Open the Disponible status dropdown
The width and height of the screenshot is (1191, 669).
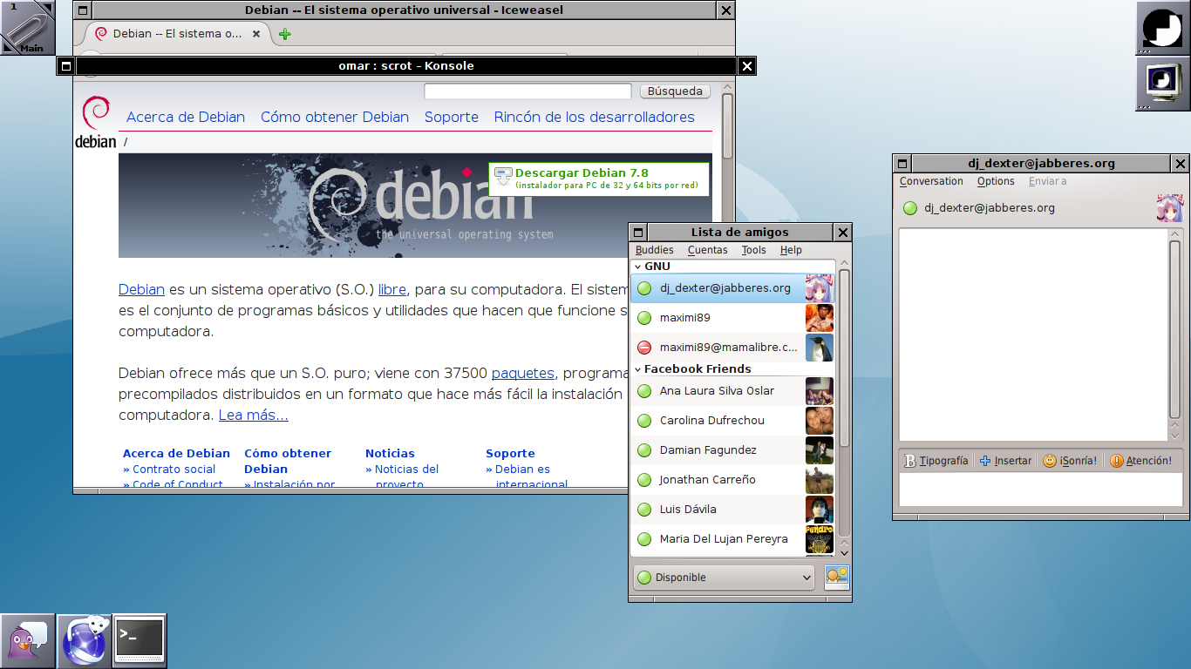click(724, 577)
